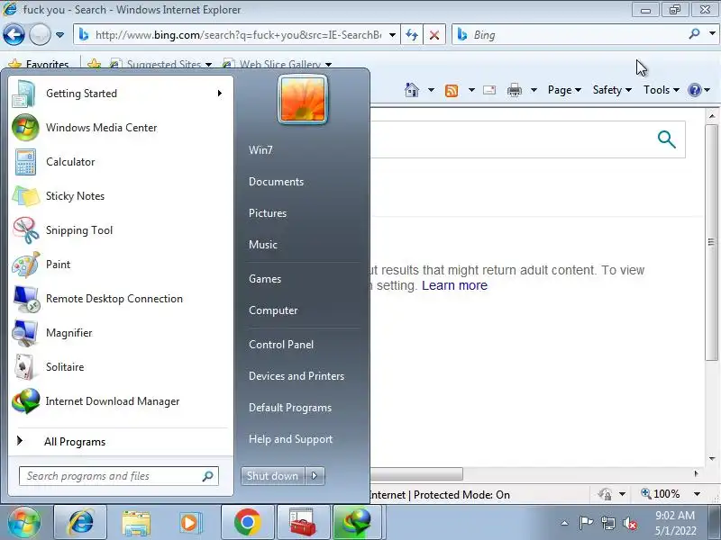Open Windows Explorer folder on taskbar

(x=136, y=523)
